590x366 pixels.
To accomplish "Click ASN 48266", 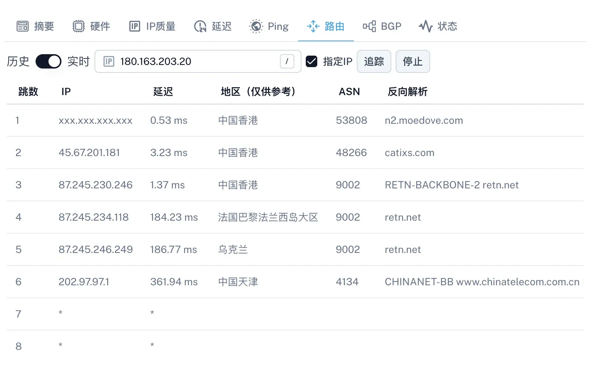I will click(351, 152).
